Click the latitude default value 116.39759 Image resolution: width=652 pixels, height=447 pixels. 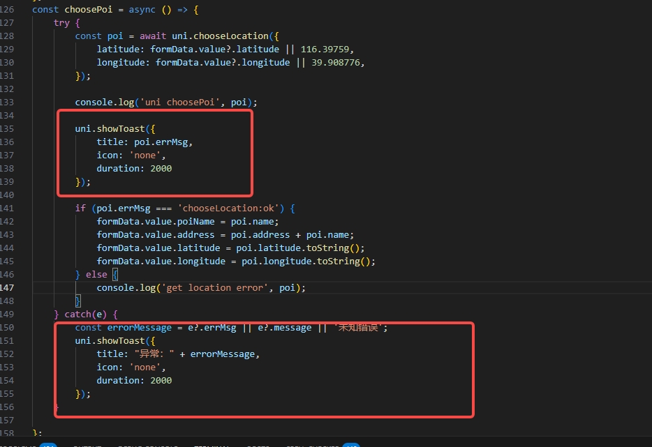pos(327,49)
